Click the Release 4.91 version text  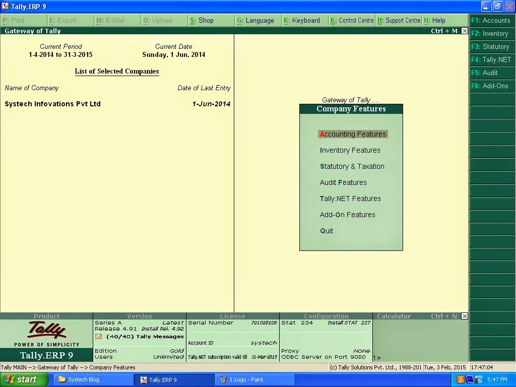click(115, 329)
